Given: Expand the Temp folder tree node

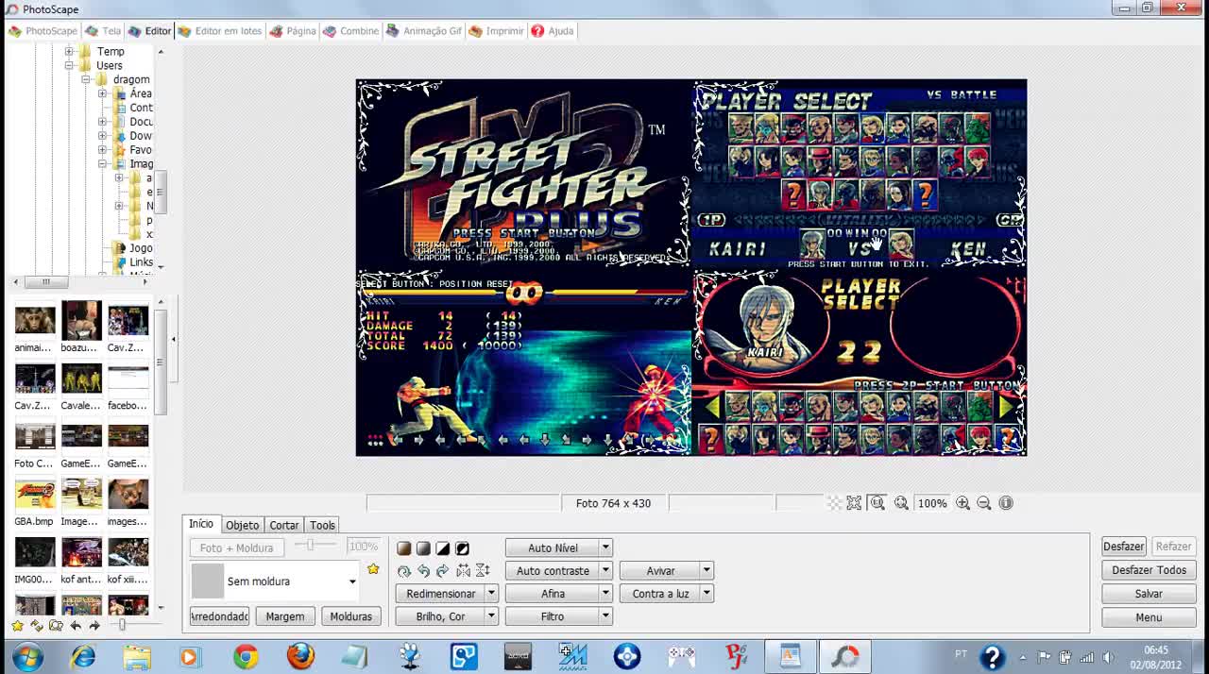Looking at the screenshot, I should coord(69,52).
